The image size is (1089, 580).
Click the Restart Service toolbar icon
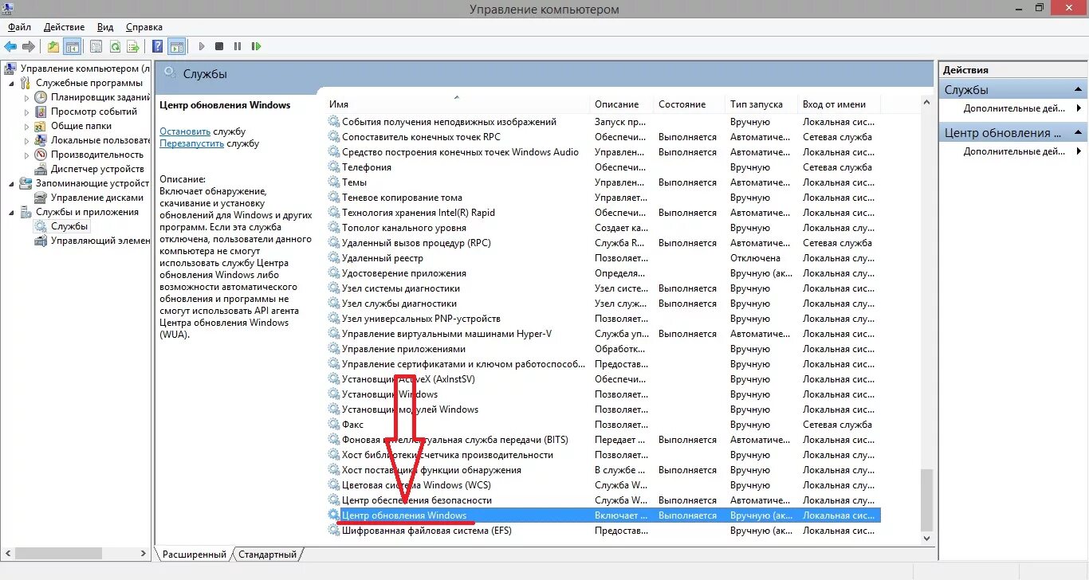click(x=256, y=47)
